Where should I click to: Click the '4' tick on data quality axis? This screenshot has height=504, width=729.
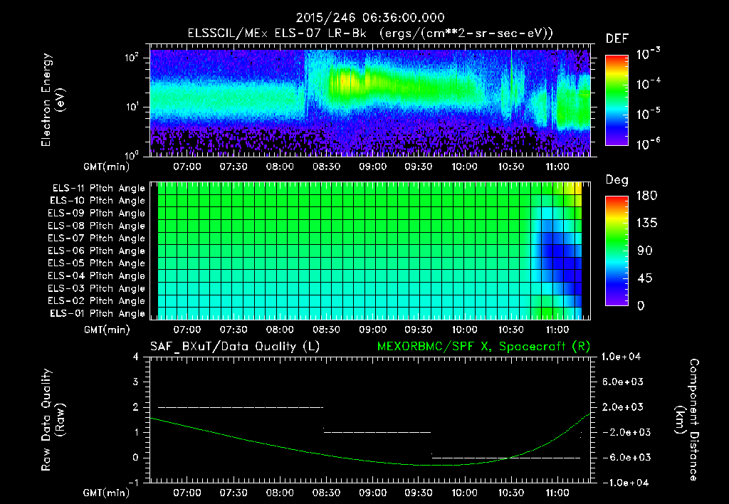tap(136, 357)
